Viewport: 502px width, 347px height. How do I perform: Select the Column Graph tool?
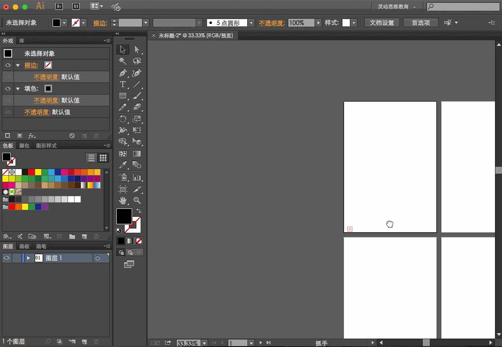[137, 177]
